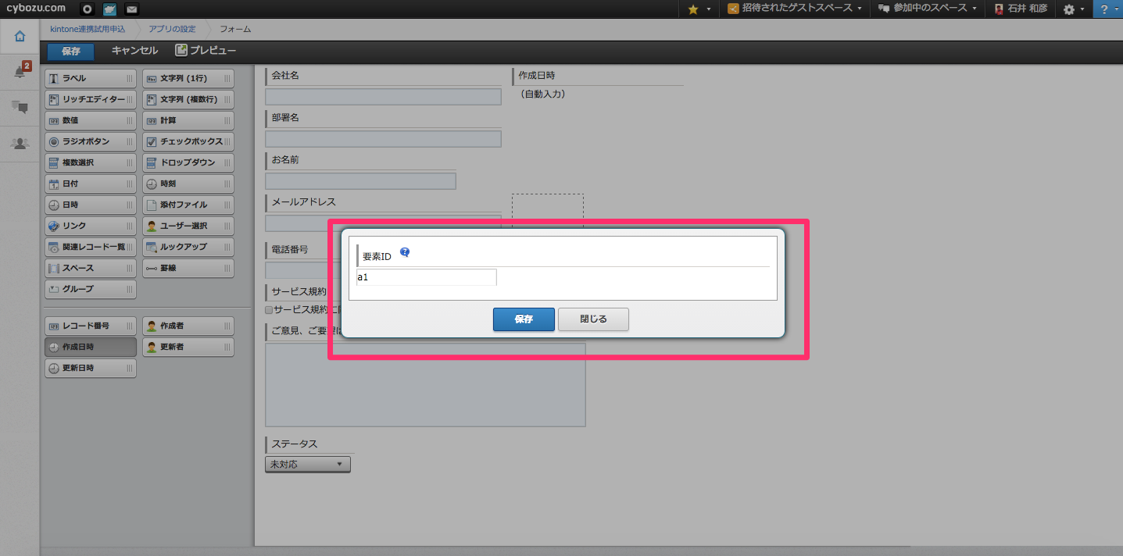Select the ラジオボタン field type

(90, 142)
